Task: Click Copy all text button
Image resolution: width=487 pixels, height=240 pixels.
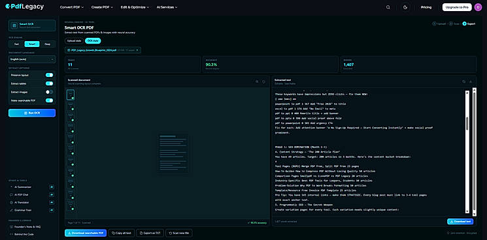Action: 122,233
